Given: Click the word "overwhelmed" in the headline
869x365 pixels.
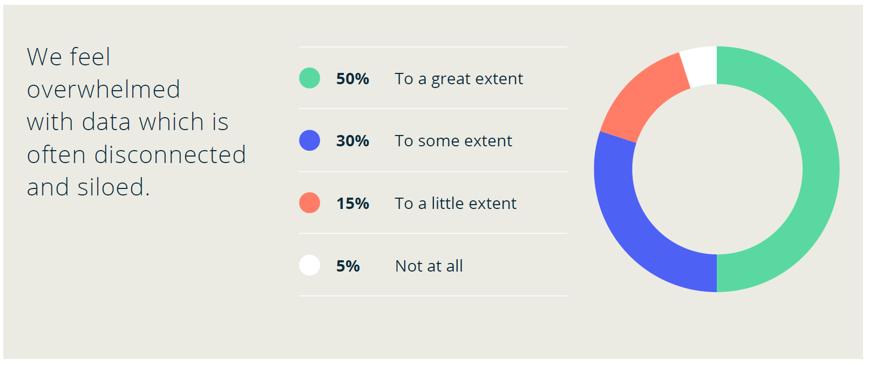Looking at the screenshot, I should [104, 90].
